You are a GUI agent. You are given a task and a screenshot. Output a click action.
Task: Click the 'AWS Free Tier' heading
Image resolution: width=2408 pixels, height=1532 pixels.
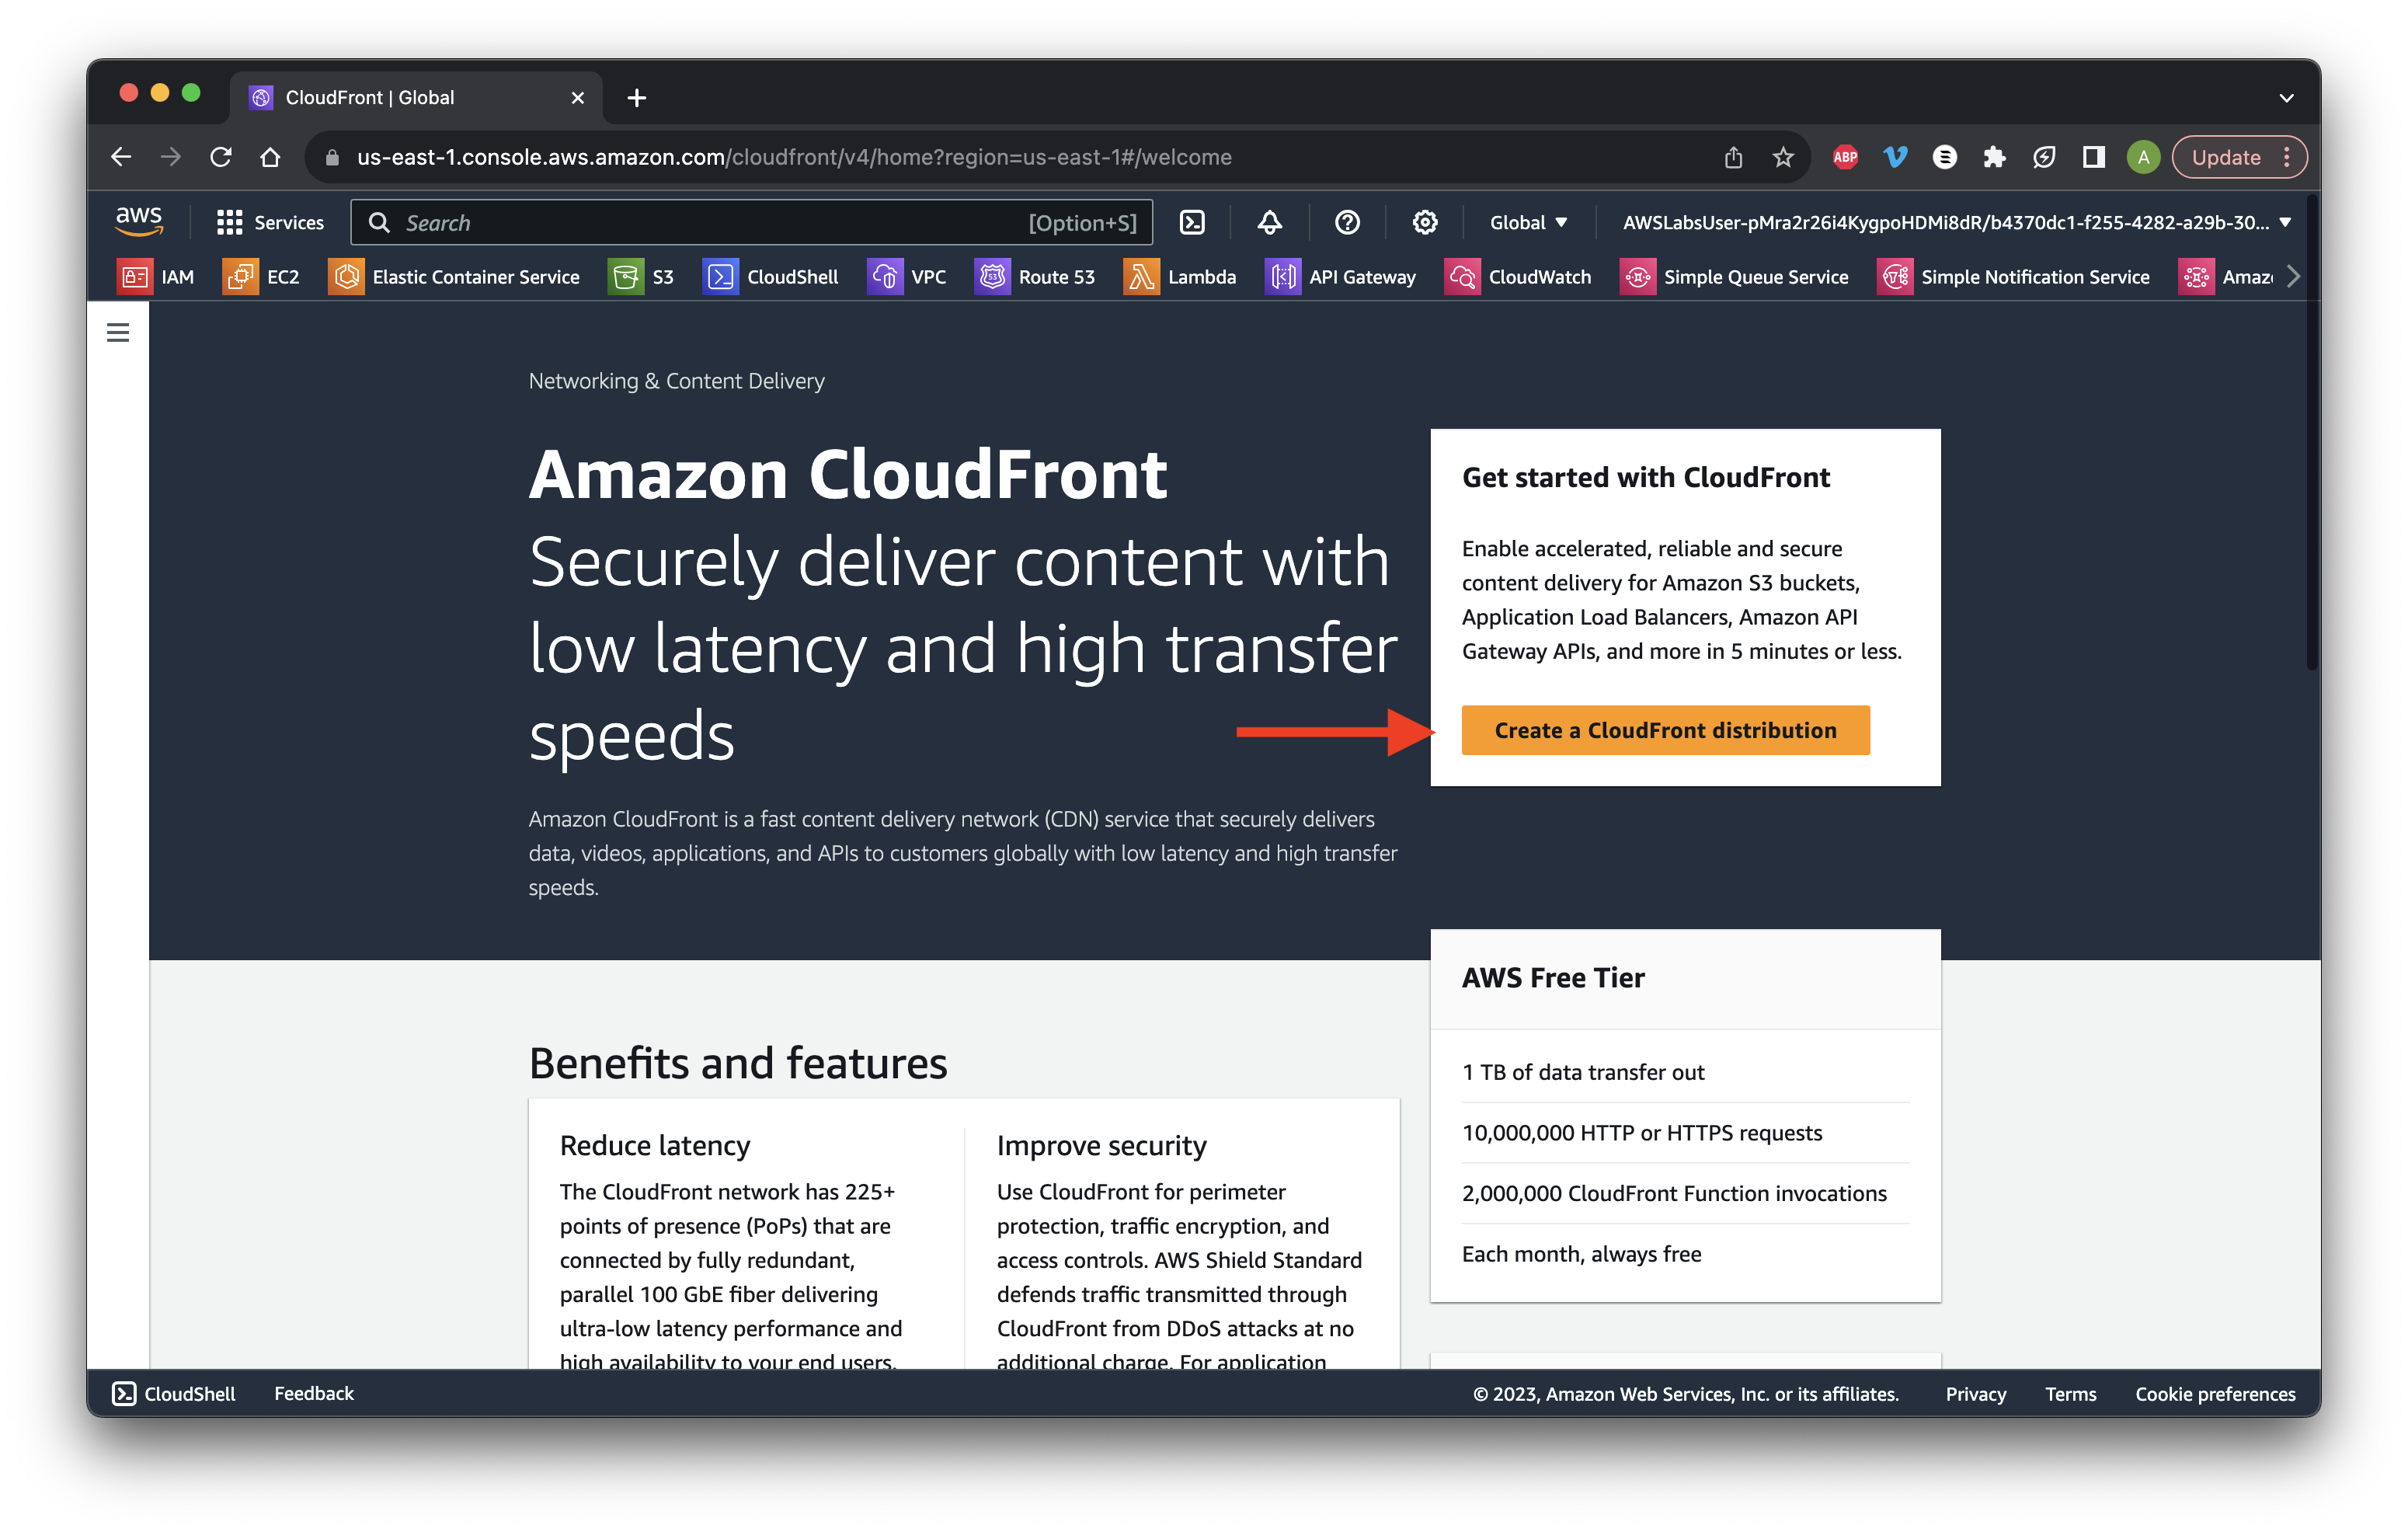[1553, 977]
